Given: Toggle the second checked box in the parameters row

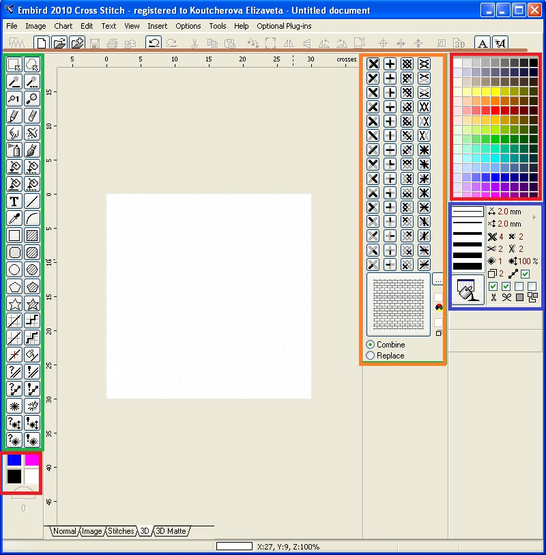Looking at the screenshot, I should click(x=506, y=286).
